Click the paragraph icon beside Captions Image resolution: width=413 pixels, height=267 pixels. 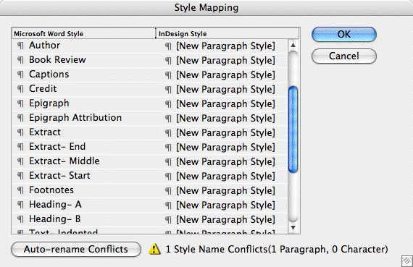[20, 75]
